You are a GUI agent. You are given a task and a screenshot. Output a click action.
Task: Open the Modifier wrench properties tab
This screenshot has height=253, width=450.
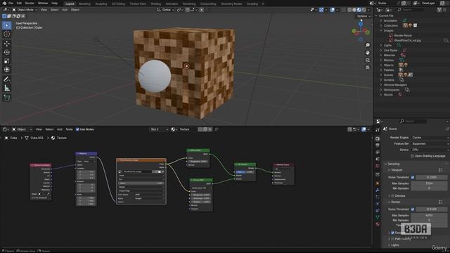[378, 190]
